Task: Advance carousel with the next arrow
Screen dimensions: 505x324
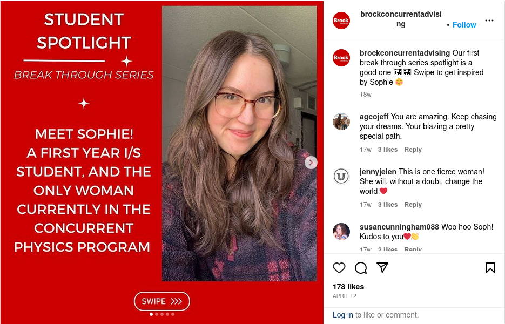Action: [x=311, y=163]
